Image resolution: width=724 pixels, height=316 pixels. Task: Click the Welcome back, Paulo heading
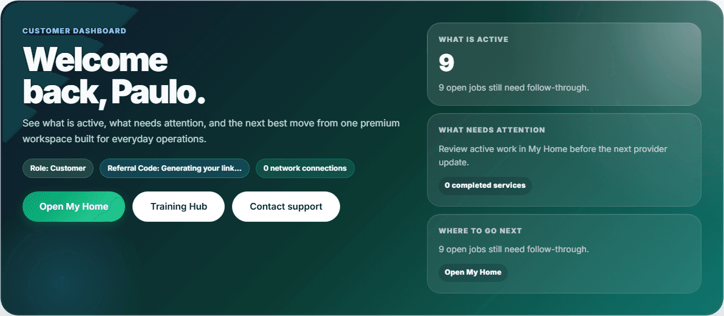pyautogui.click(x=114, y=76)
